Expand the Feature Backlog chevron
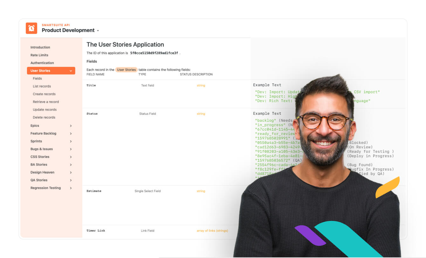The width and height of the screenshot is (426, 258). pos(71,133)
